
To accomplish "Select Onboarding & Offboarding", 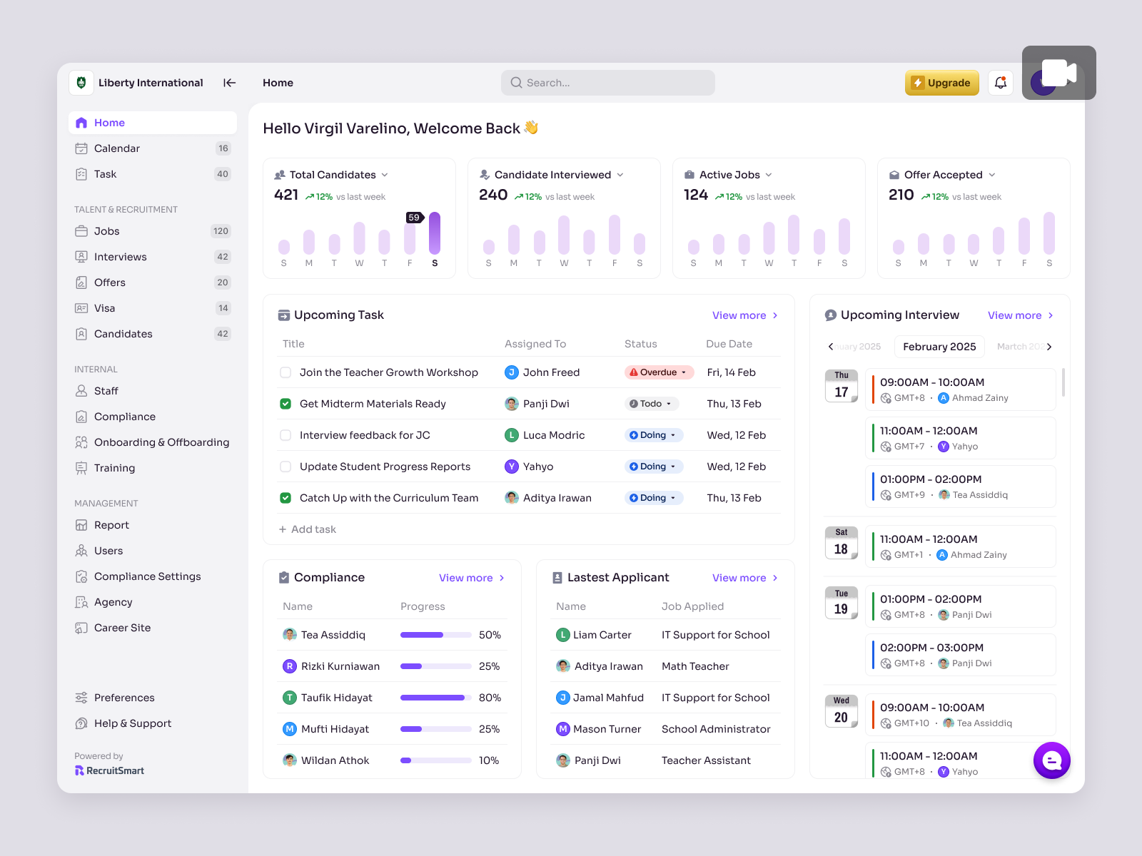I will (x=161, y=442).
